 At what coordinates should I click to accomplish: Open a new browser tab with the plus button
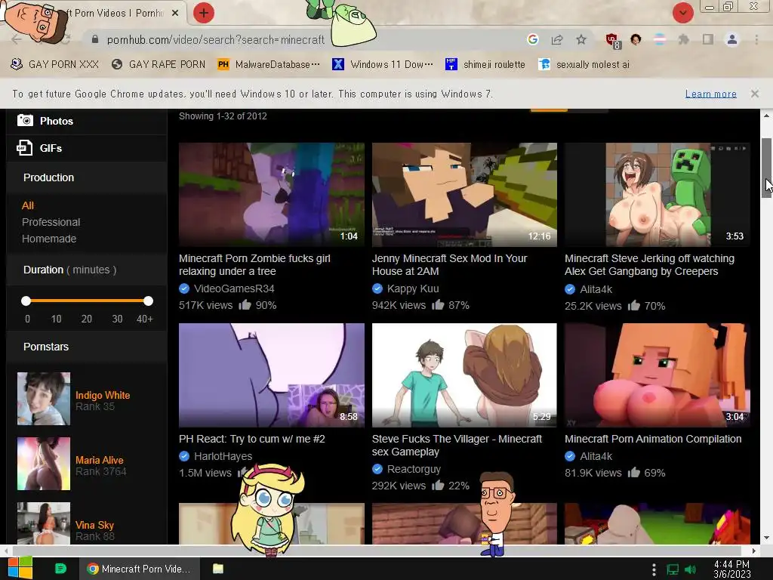(x=203, y=13)
